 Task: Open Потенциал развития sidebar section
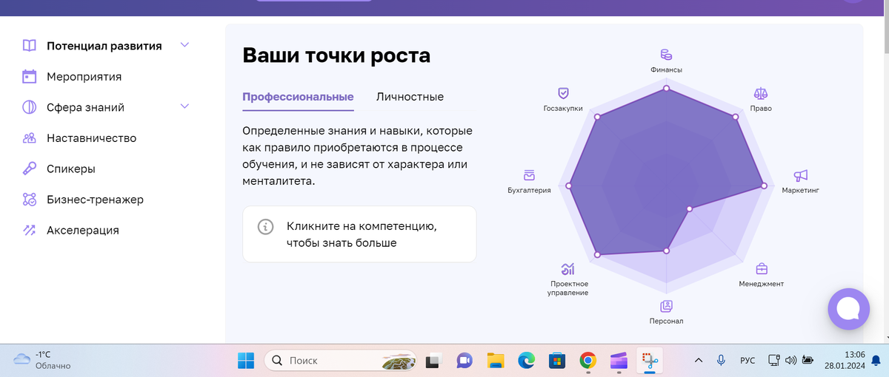tap(104, 45)
